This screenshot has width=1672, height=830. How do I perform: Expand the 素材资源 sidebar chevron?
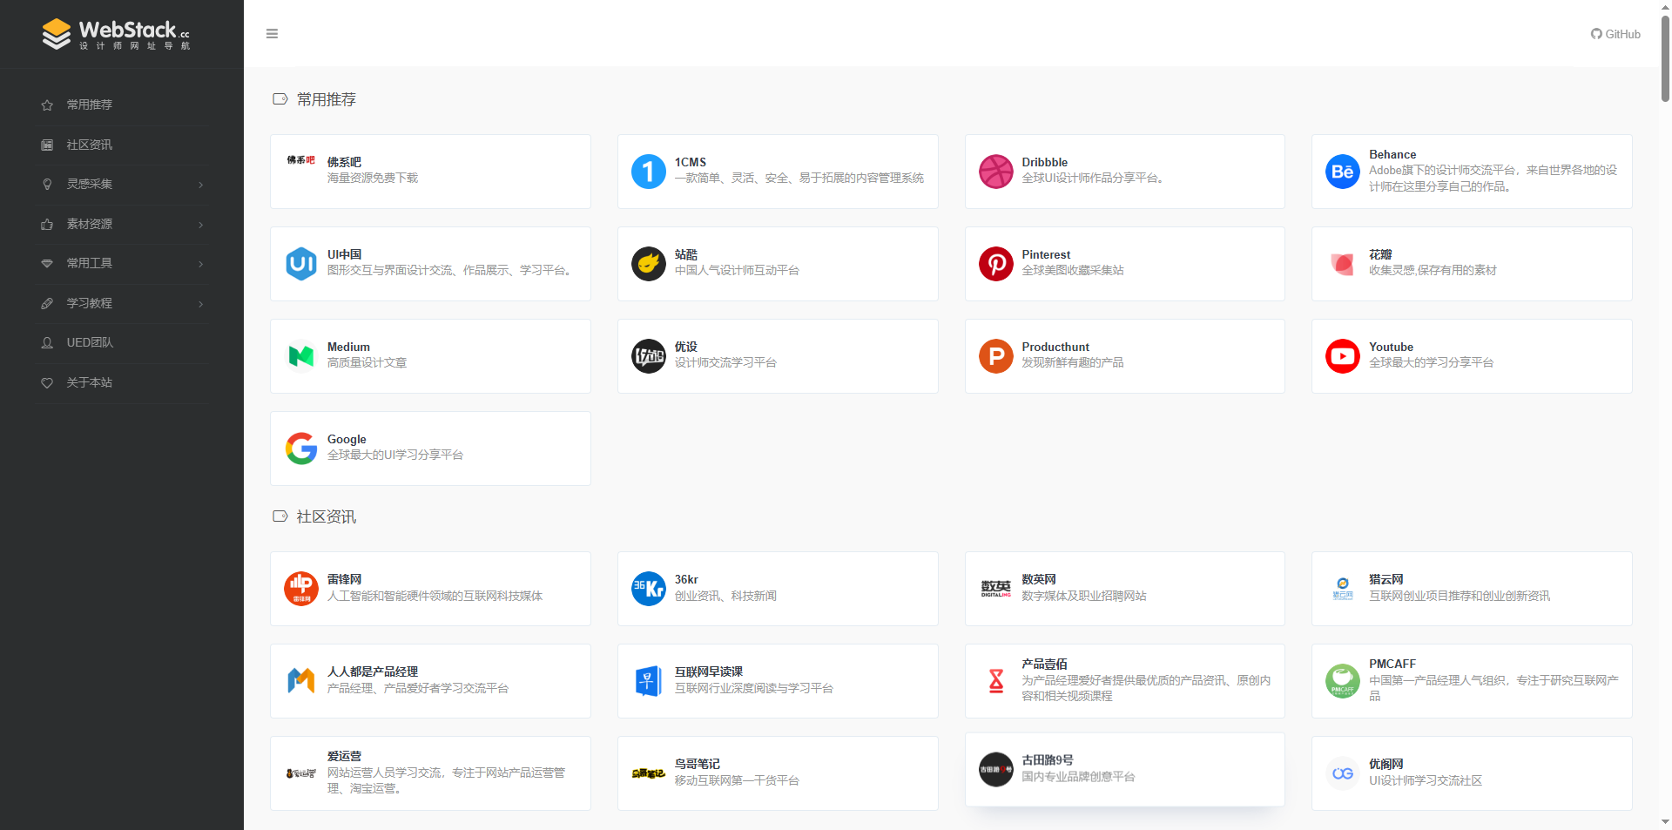(x=201, y=225)
